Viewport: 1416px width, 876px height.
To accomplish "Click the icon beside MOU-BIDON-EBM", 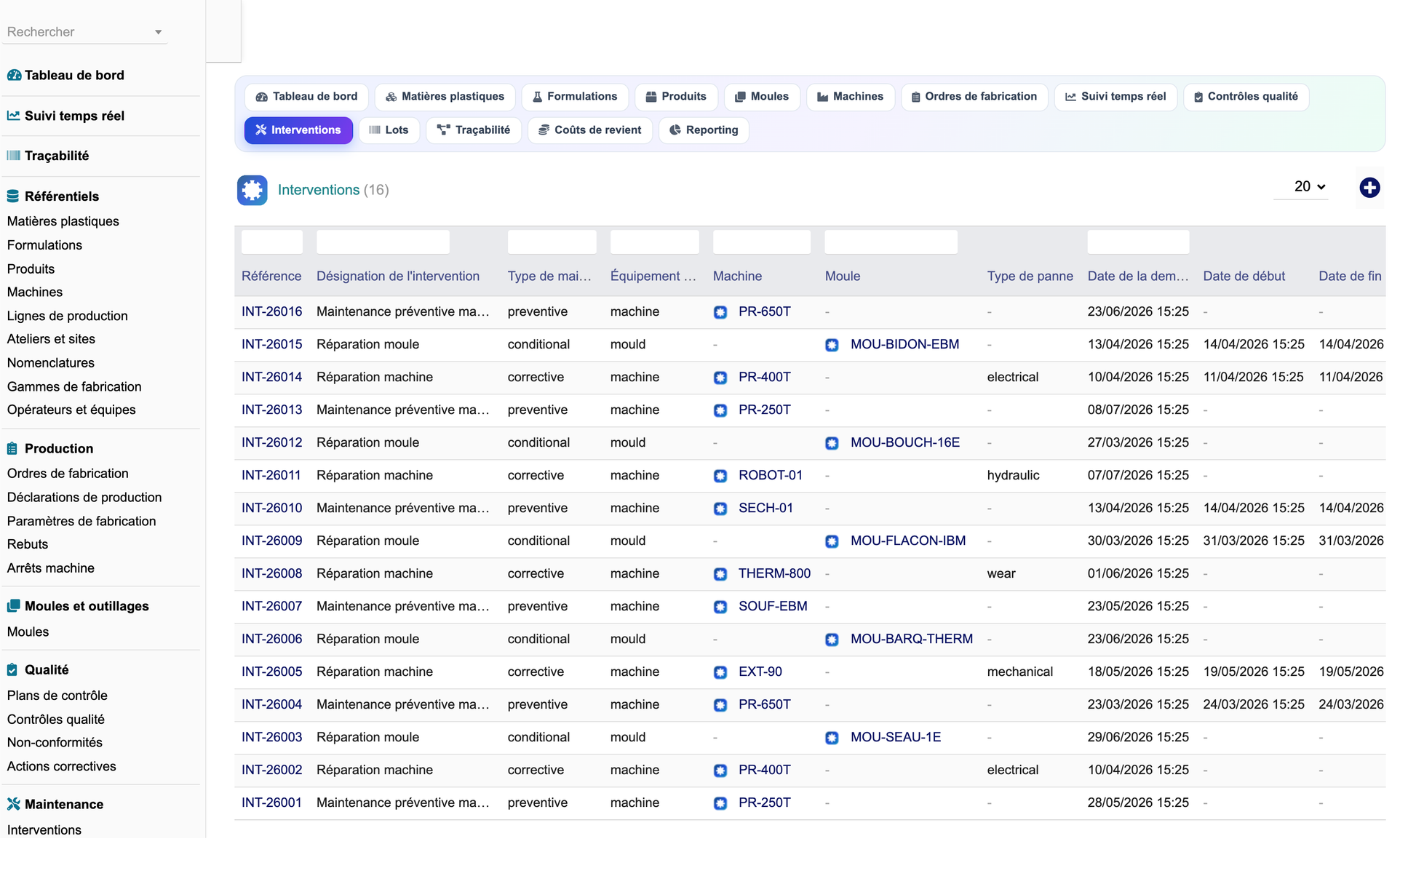I will pyautogui.click(x=832, y=345).
